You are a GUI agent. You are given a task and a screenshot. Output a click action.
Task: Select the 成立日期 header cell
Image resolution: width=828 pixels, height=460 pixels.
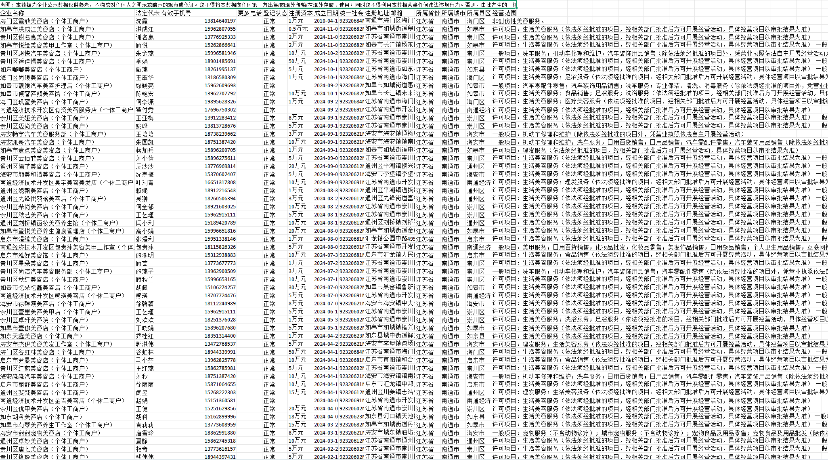click(x=325, y=13)
